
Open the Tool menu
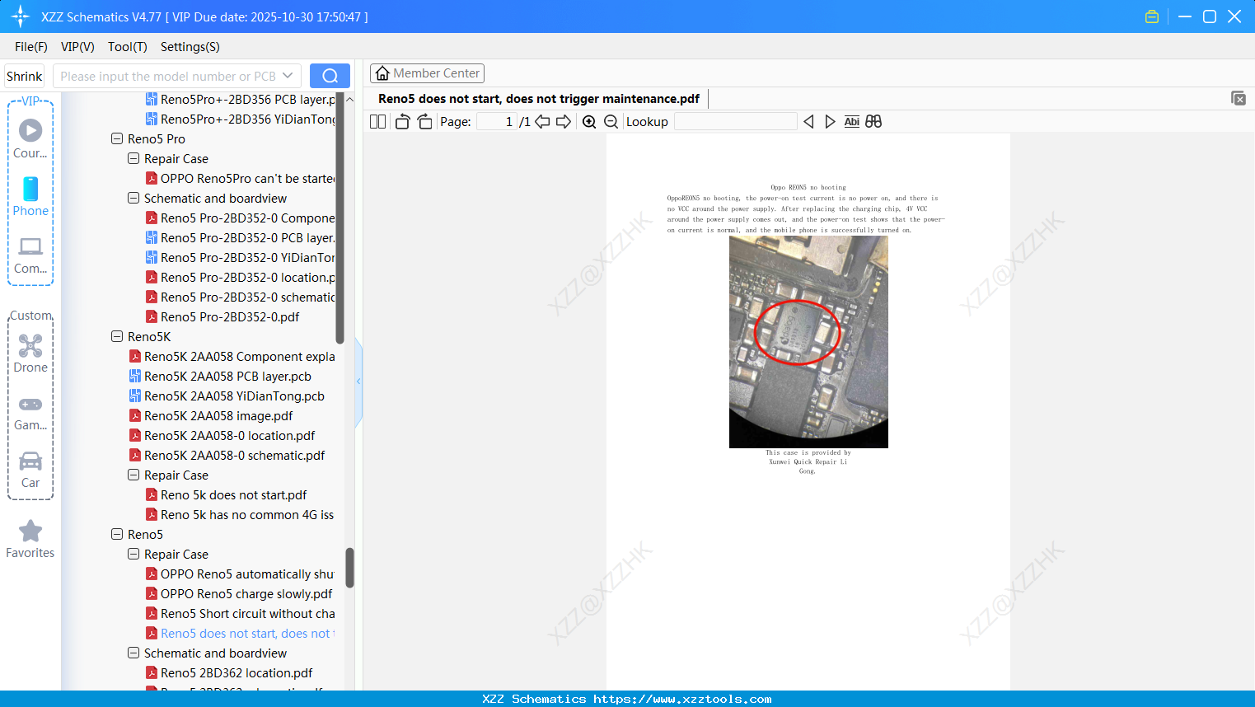coord(128,47)
